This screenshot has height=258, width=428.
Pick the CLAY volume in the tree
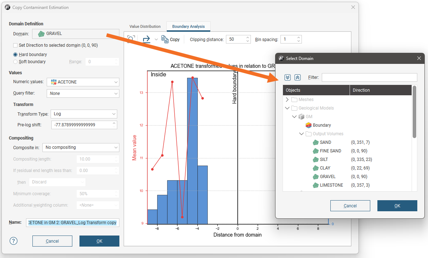coord(325,168)
